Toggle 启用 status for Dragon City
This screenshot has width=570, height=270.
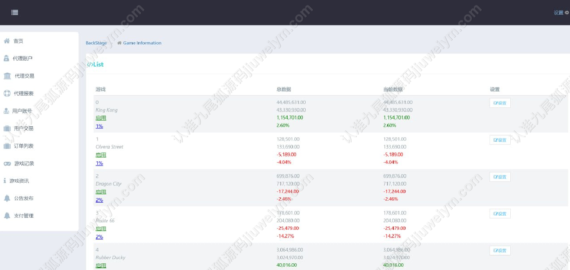coord(101,192)
